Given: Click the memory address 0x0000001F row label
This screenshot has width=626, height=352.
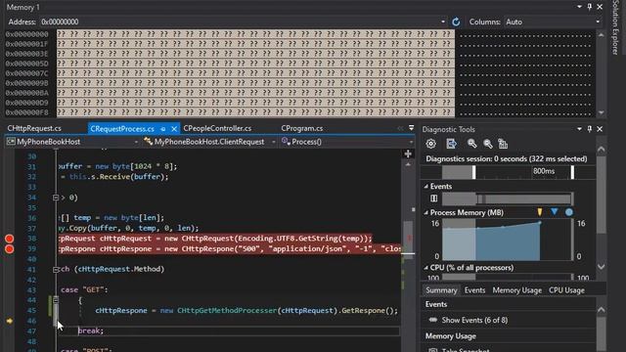Looking at the screenshot, I should click(27, 44).
